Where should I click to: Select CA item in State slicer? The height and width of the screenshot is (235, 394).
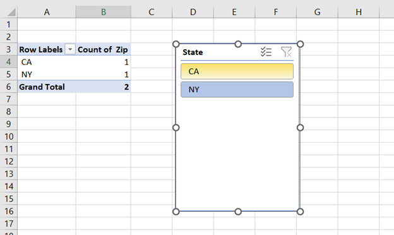point(237,71)
